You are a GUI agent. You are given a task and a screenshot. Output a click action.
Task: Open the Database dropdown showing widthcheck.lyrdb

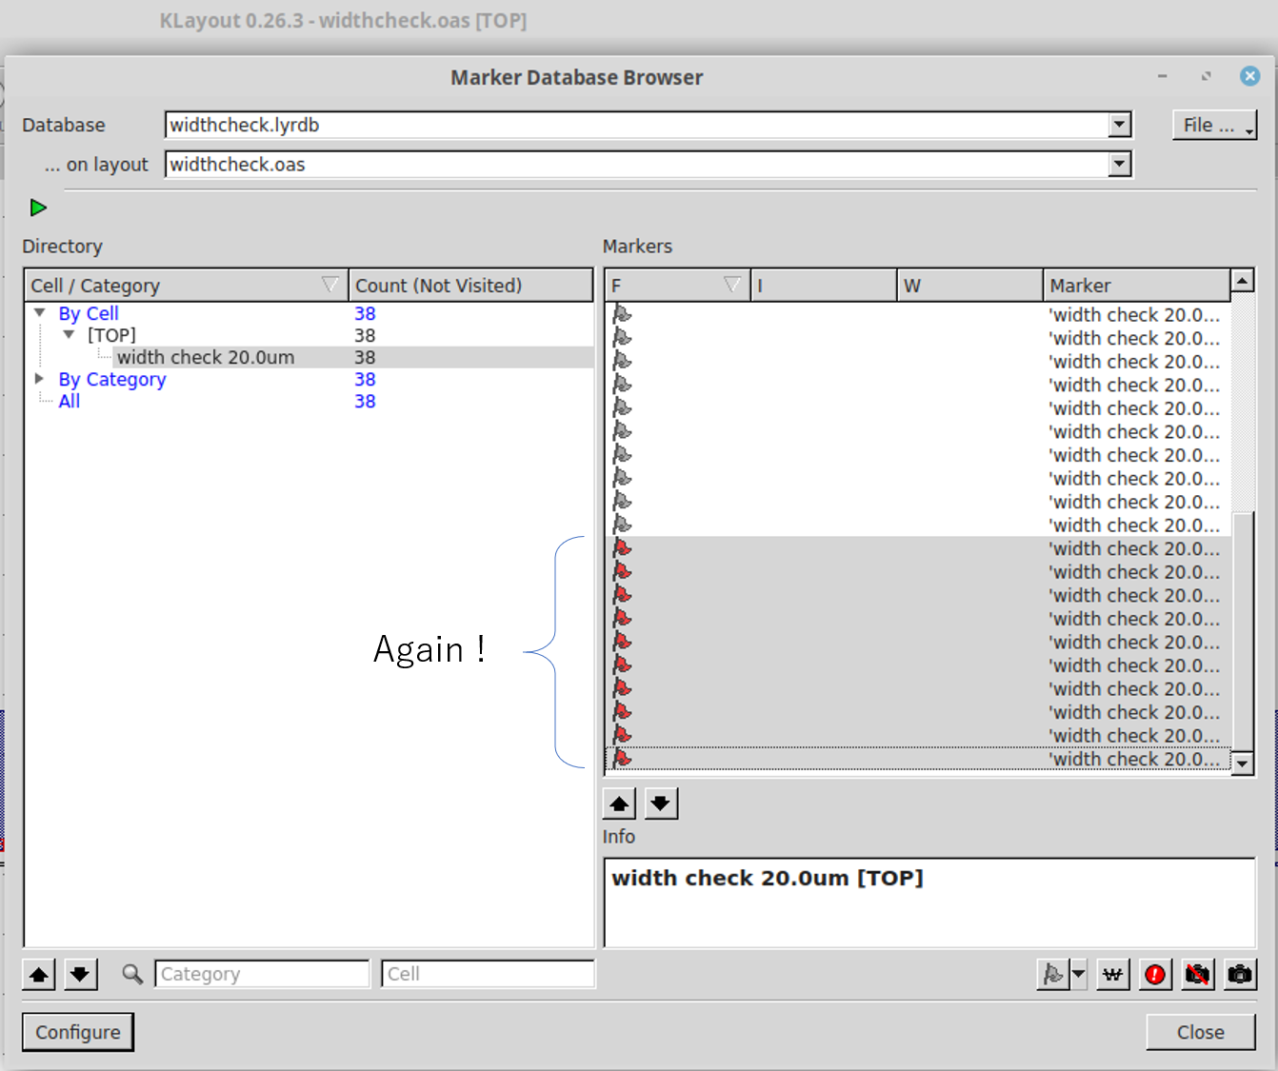point(1119,125)
